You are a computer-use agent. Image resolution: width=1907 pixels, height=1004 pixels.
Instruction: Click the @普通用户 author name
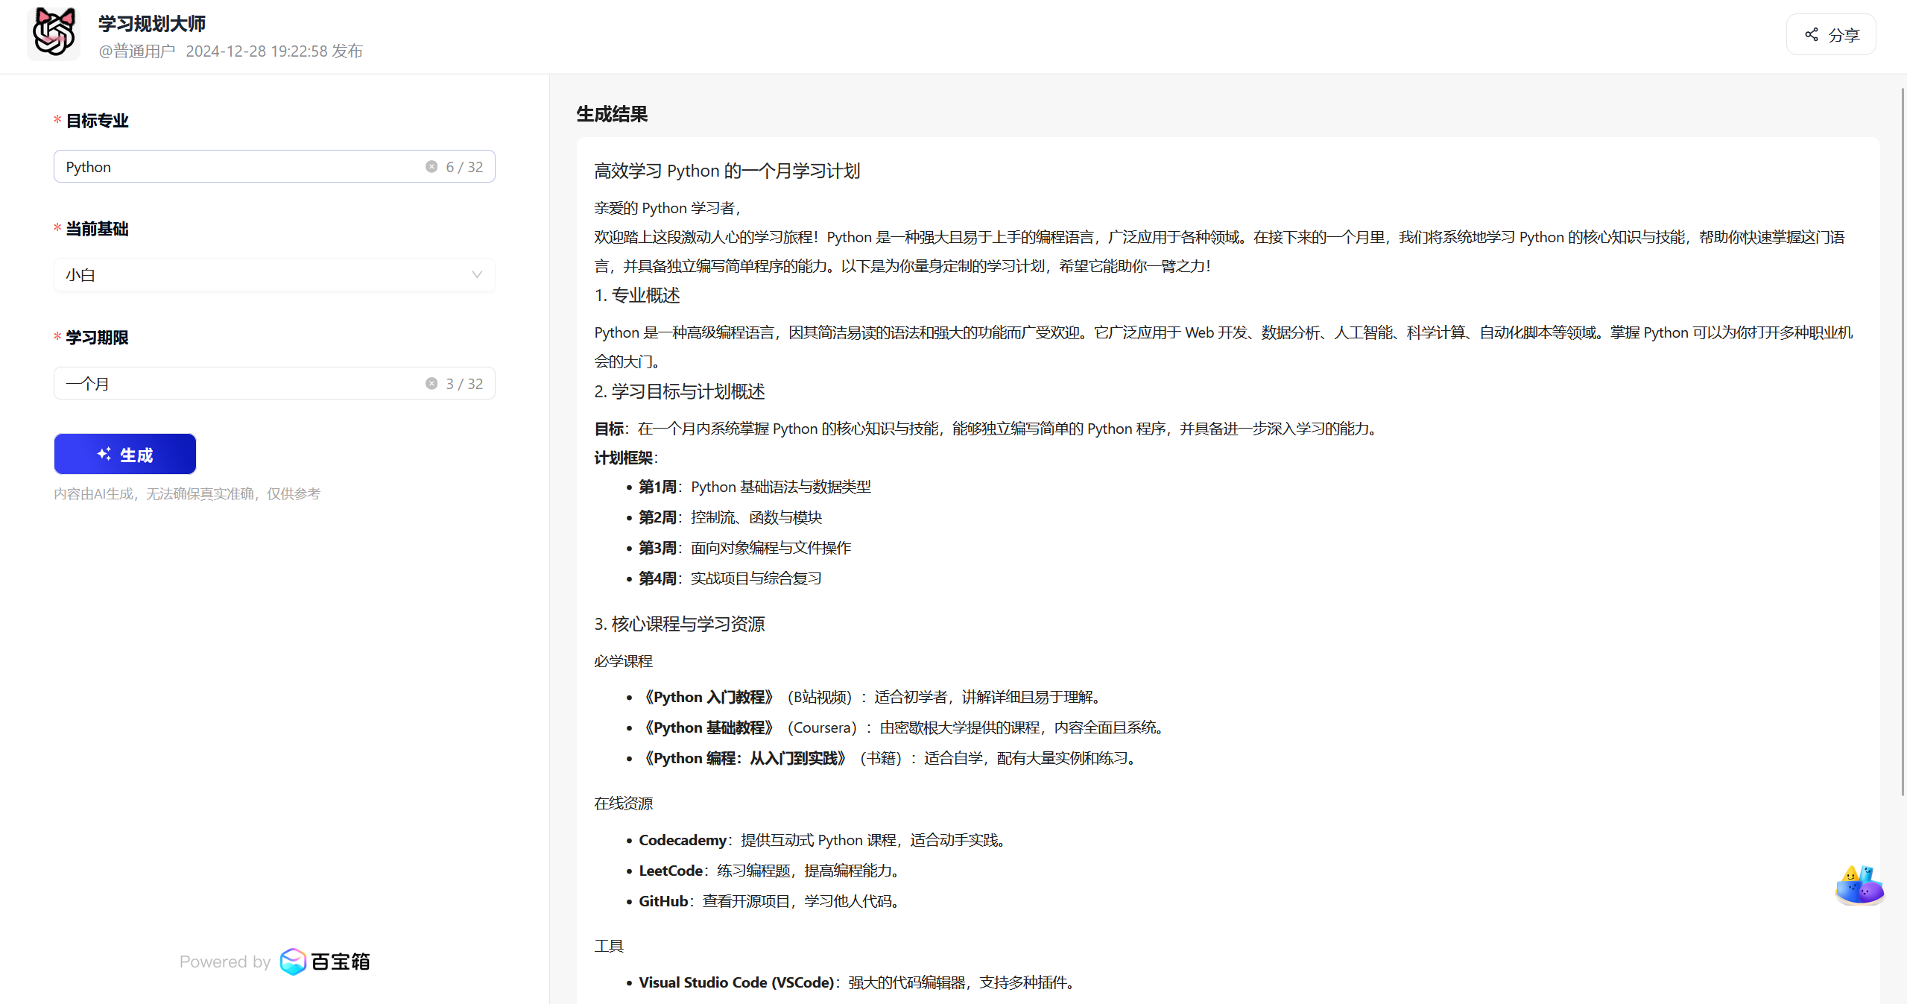click(137, 51)
